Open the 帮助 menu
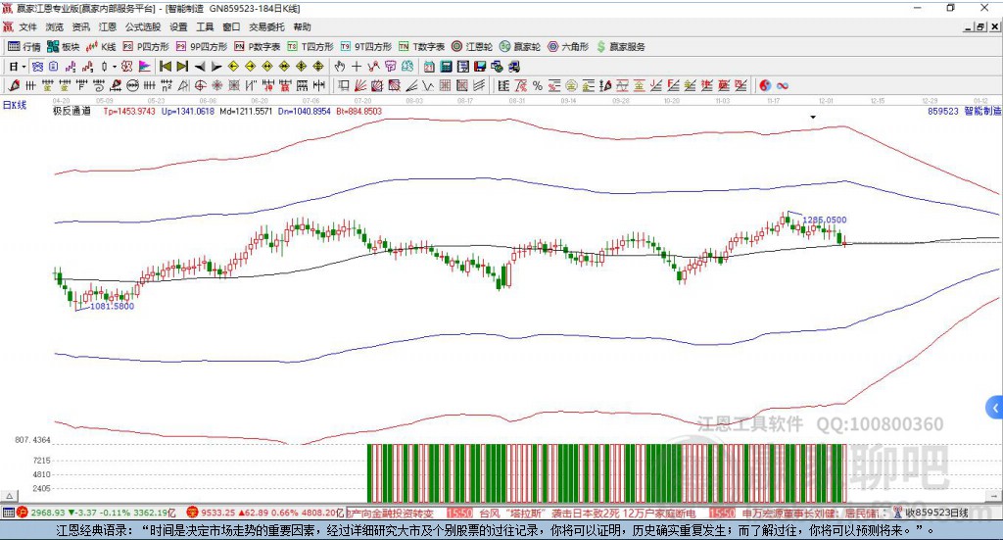This screenshot has width=1003, height=540. pos(302,26)
